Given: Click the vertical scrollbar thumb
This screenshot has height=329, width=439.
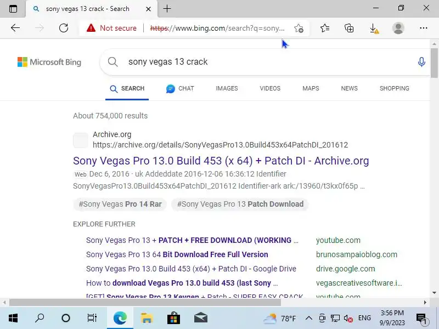Looking at the screenshot, I should (x=434, y=63).
